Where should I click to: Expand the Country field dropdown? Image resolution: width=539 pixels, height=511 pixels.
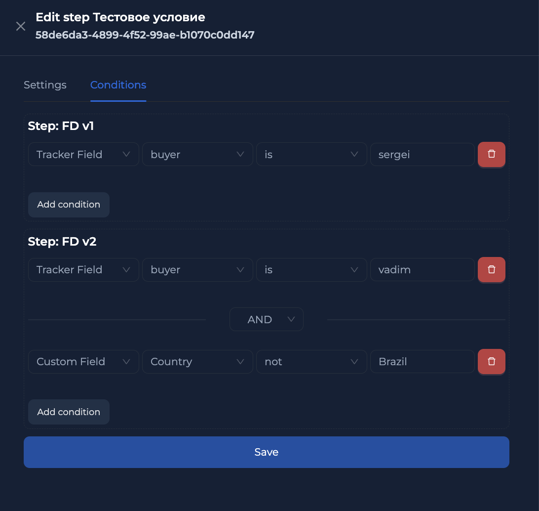point(197,362)
